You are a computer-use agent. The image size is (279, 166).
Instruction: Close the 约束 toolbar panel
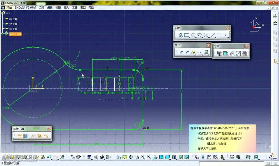(x=246, y=46)
